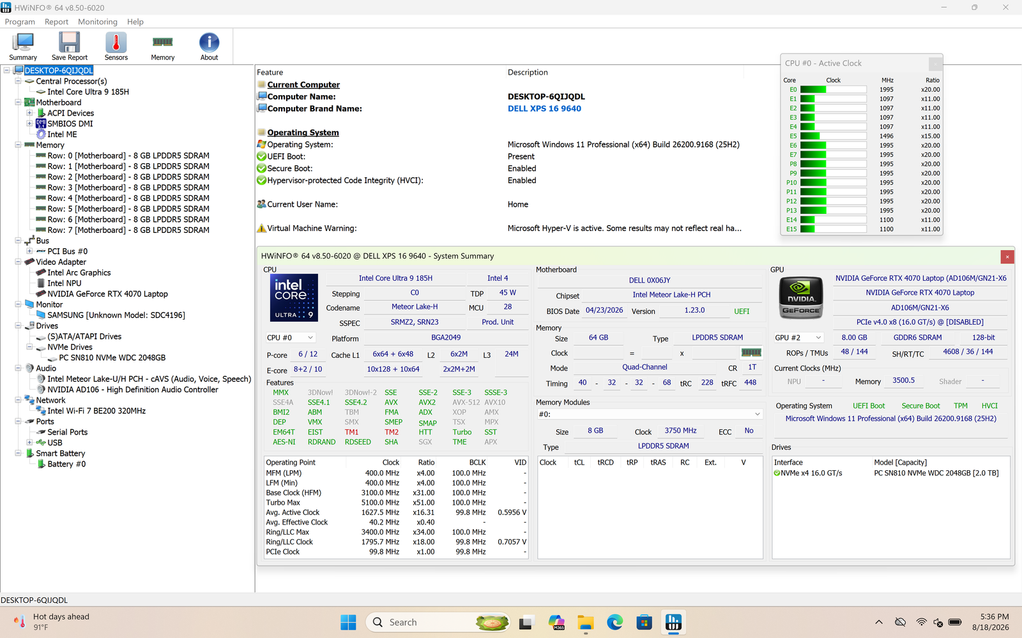1022x638 pixels.
Task: Open the Hot days ahead weather widget
Action: 52,622
